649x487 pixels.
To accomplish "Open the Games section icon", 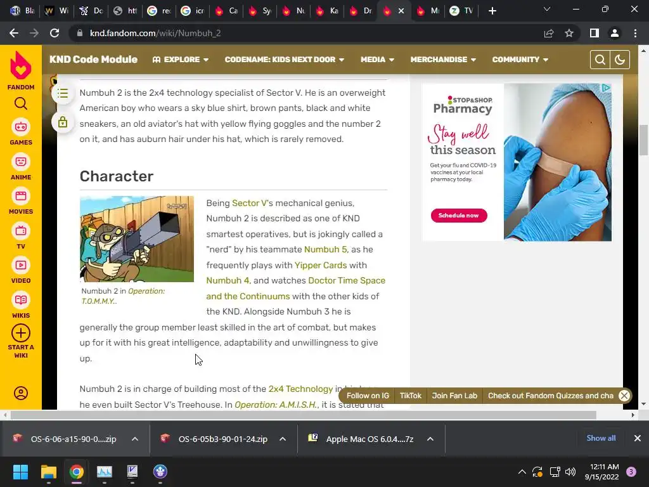I will 21,127.
